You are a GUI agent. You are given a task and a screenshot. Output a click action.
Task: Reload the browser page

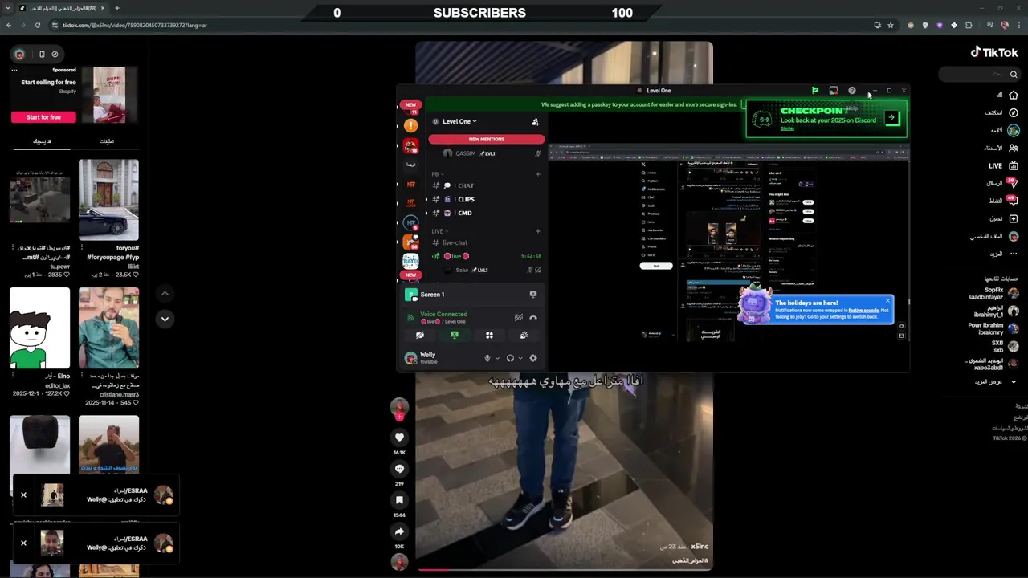tap(38, 25)
